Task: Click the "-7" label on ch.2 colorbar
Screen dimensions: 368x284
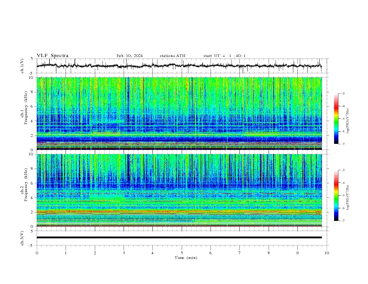Action: [343, 221]
